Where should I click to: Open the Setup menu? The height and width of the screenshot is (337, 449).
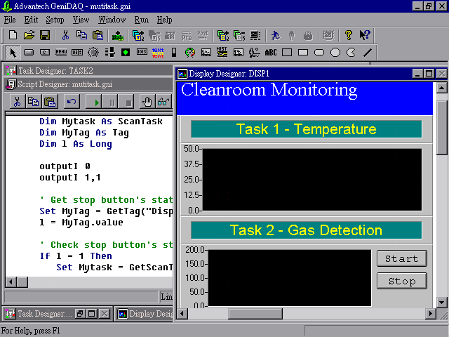point(55,20)
